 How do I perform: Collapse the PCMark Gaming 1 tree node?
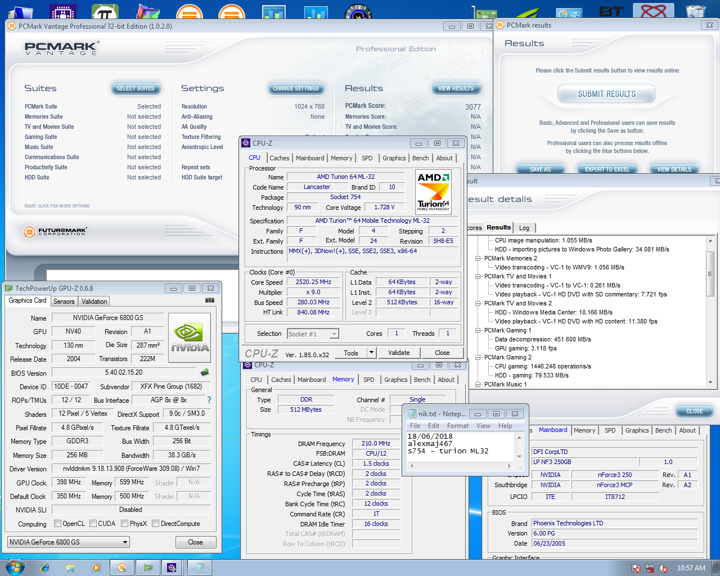pos(478,331)
